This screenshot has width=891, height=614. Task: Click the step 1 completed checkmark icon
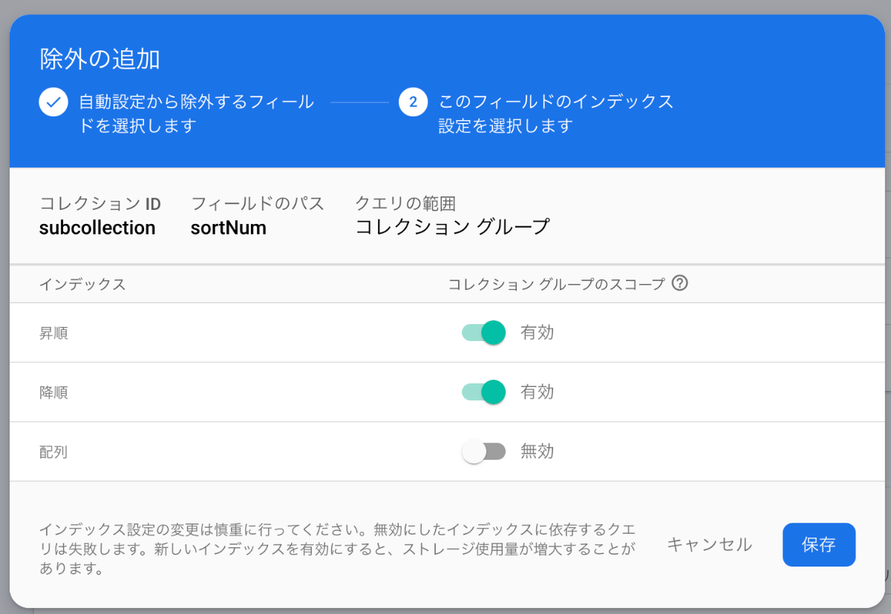[53, 102]
